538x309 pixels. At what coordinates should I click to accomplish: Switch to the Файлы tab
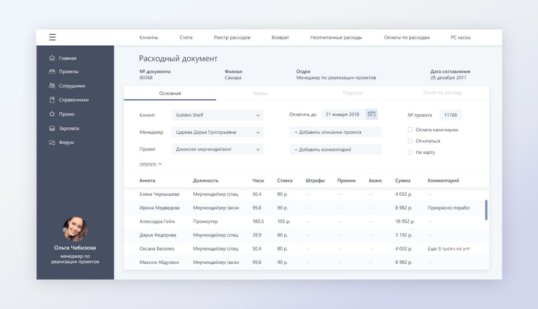[261, 93]
